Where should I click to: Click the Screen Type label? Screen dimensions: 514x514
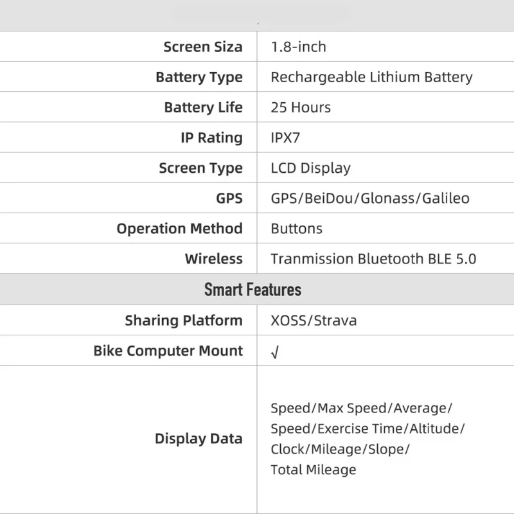[200, 168]
